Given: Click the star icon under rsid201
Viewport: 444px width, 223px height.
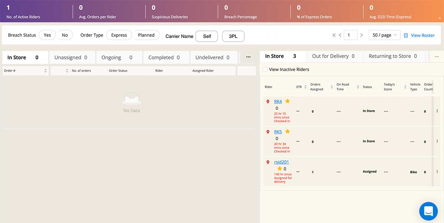Looking at the screenshot, I should coord(280,169).
